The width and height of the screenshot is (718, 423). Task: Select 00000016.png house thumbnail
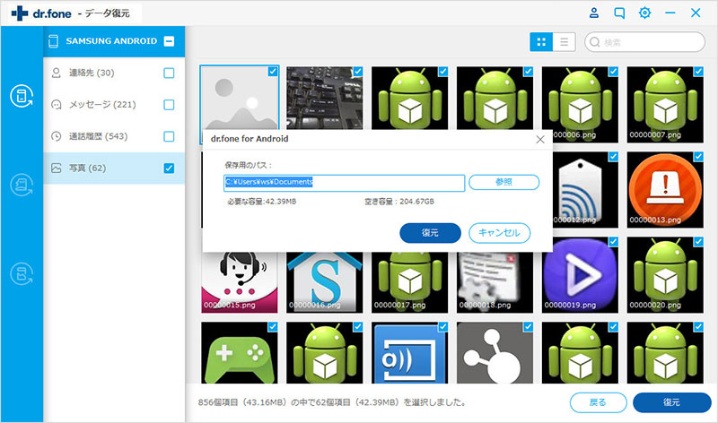pos(325,282)
